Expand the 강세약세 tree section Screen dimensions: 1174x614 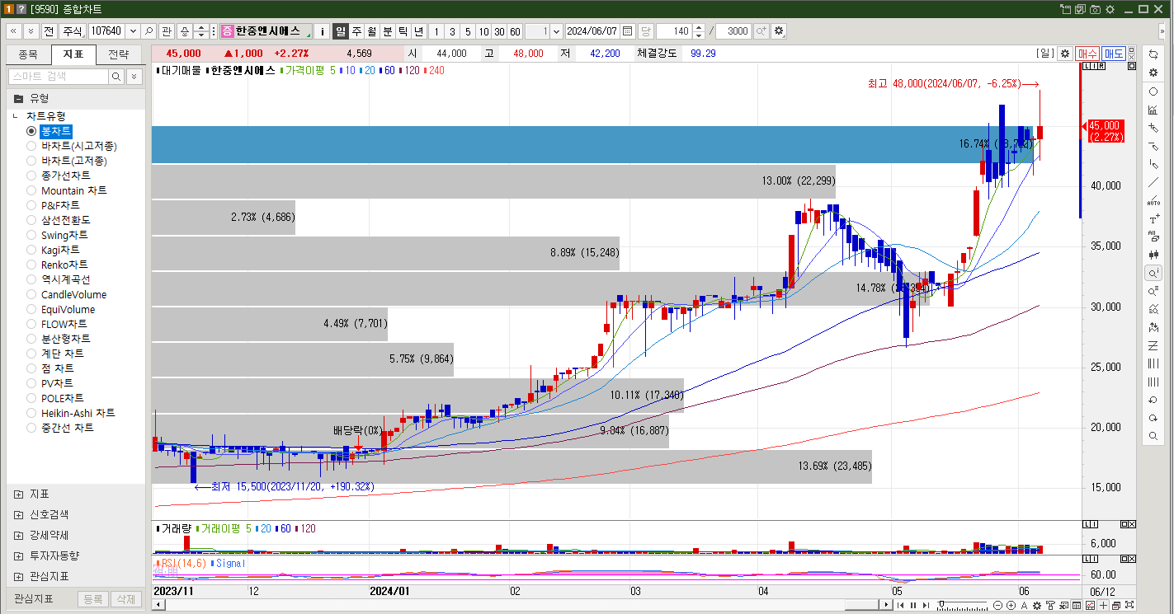tap(18, 535)
